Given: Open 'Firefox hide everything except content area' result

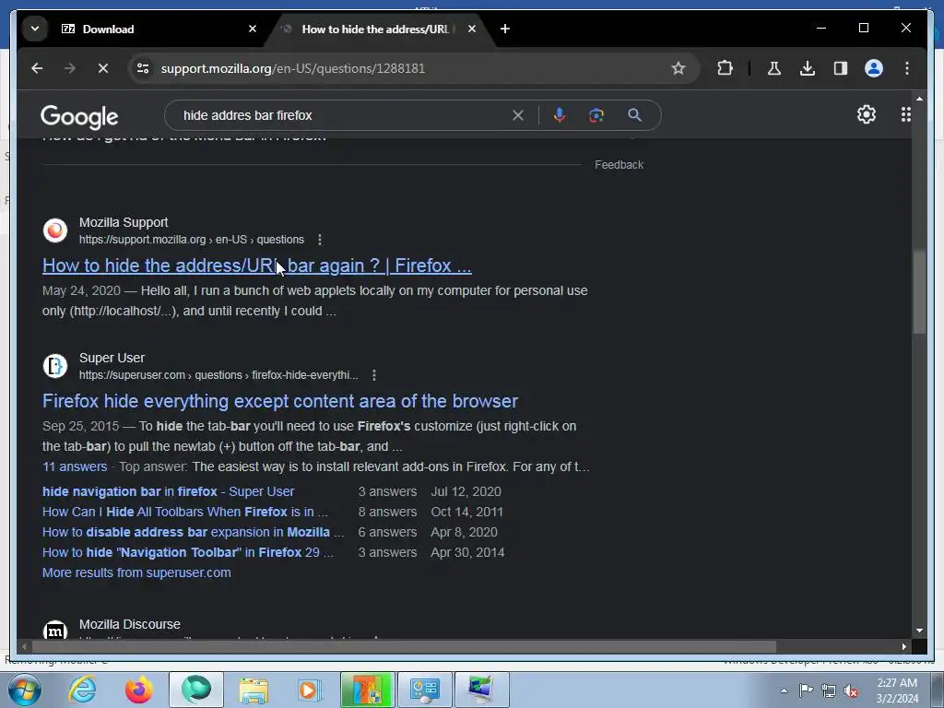Looking at the screenshot, I should pyautogui.click(x=280, y=401).
